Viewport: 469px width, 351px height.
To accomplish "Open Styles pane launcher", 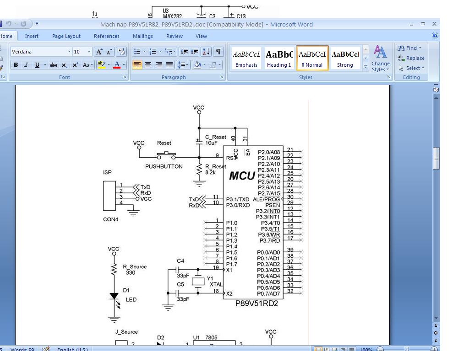I will pos(388,77).
